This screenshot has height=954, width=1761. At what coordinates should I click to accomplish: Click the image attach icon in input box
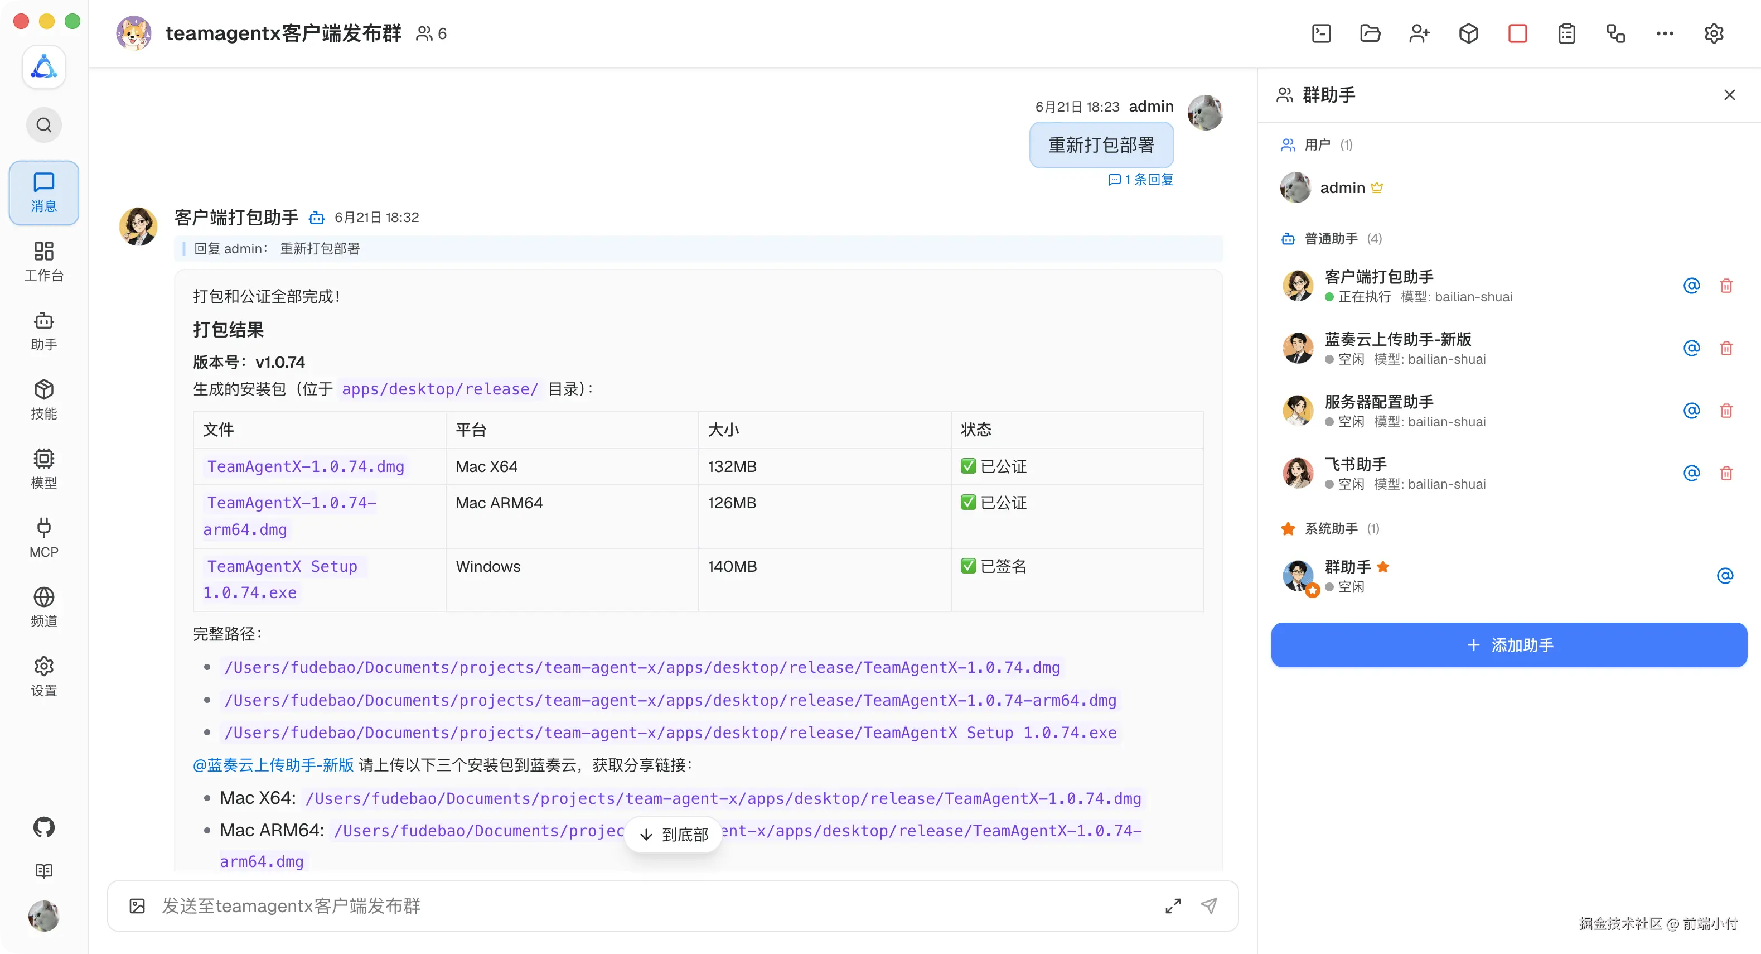pos(137,906)
